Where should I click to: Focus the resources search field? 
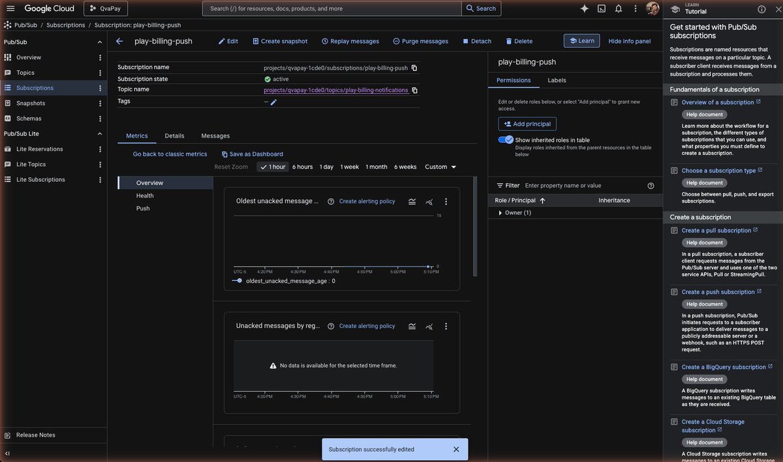(332, 8)
